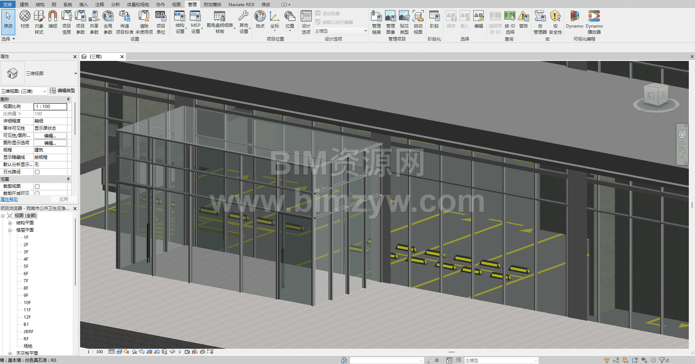Image resolution: width=695 pixels, height=364 pixels.
Task: Click 编辑类型 button
Action: 62,91
